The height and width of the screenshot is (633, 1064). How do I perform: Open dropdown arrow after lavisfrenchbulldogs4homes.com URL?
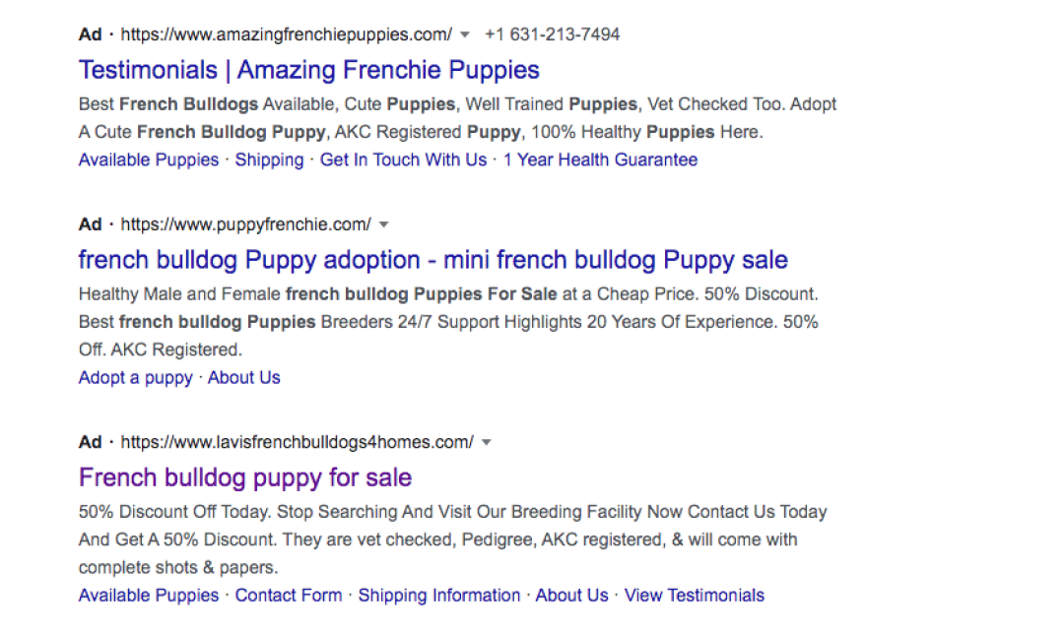click(487, 443)
